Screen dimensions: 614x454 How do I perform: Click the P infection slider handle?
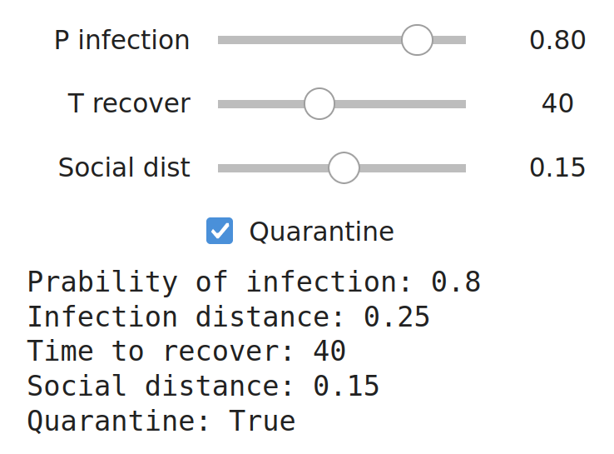pos(417,40)
